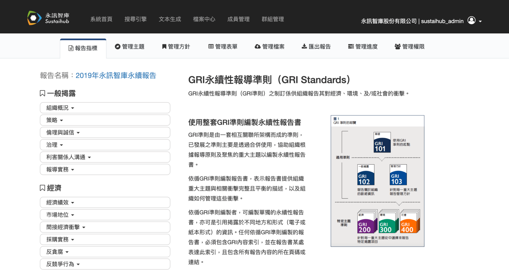
Task: Open 文本生成 from the top navigation
Action: point(170,19)
